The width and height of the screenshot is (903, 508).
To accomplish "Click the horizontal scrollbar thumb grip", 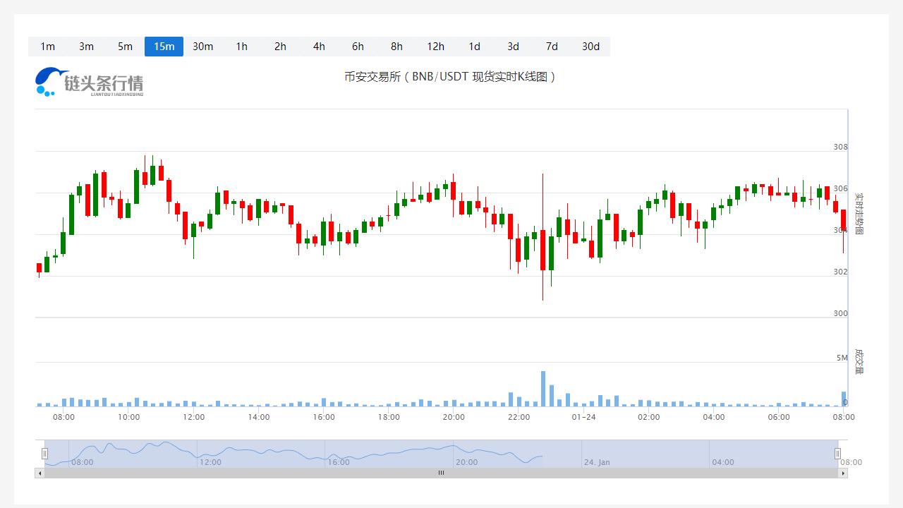I will [x=441, y=473].
